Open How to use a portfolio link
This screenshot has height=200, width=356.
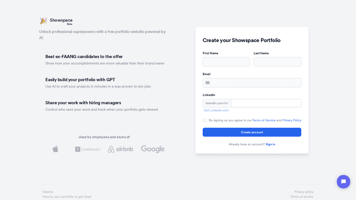click(67, 197)
